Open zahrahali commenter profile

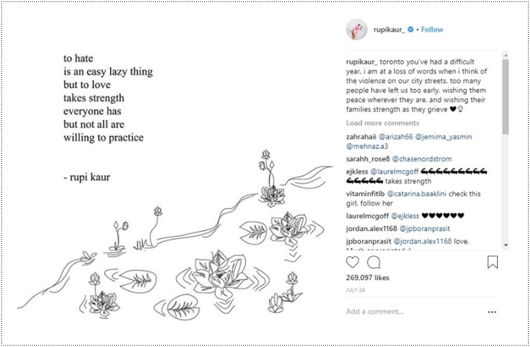click(x=362, y=137)
